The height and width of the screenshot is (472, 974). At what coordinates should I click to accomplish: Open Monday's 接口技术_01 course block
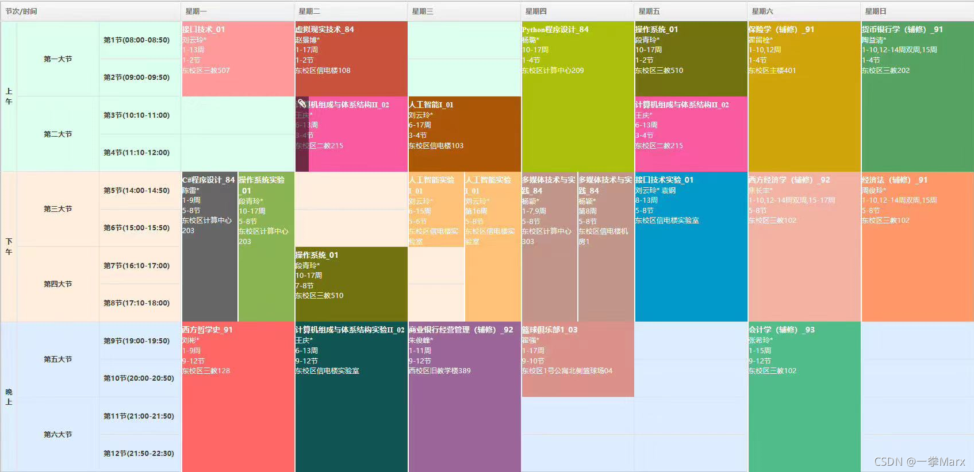(x=238, y=59)
